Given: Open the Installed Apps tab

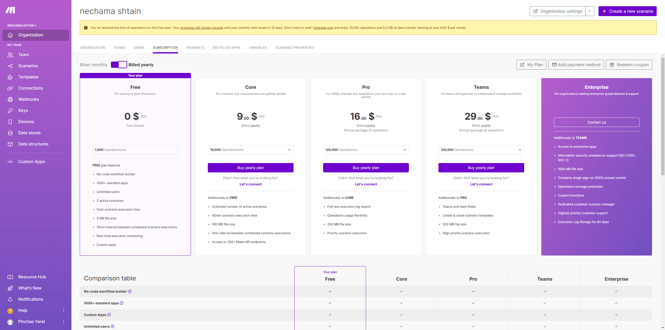Looking at the screenshot, I should (227, 48).
